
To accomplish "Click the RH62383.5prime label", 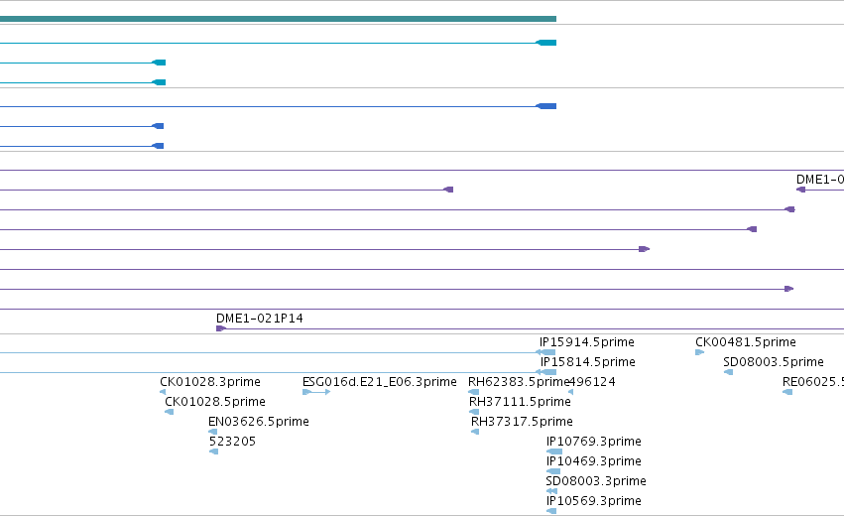I will (519, 382).
